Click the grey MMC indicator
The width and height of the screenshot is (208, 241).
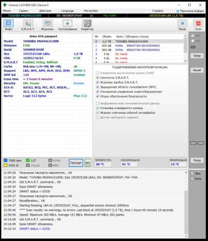(x=50, y=165)
